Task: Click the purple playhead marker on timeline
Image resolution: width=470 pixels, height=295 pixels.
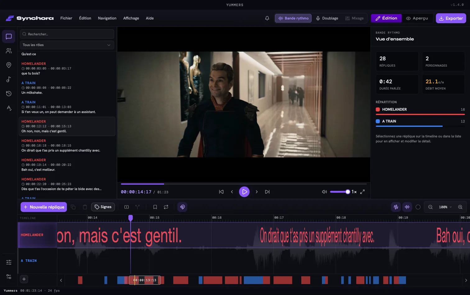Action: click(131, 218)
